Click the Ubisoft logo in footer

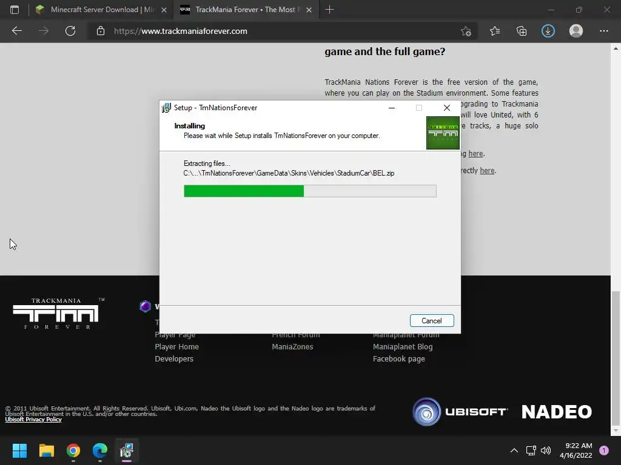point(460,412)
